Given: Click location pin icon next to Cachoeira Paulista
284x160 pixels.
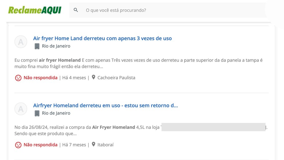Looking at the screenshot, I should (x=94, y=77).
